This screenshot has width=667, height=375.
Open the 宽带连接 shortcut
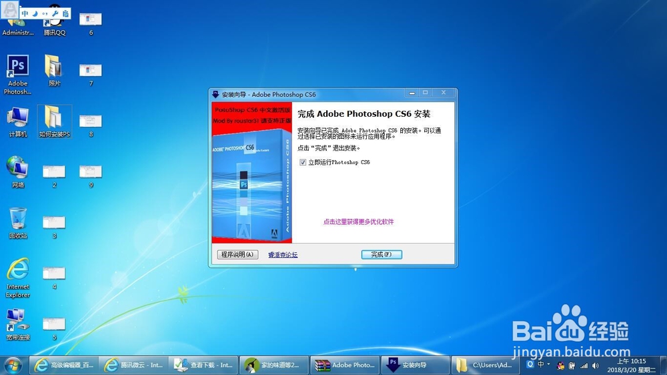[18, 324]
